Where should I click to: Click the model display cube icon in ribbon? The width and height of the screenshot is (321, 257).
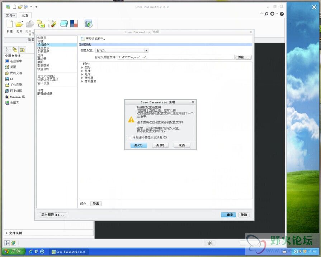click(64, 24)
